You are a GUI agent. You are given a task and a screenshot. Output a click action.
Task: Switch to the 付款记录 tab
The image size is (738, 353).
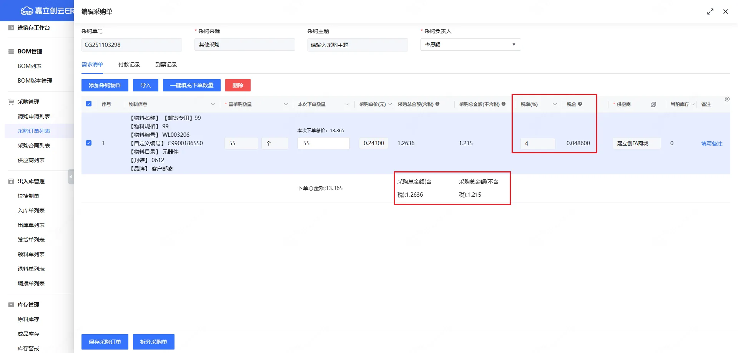pyautogui.click(x=129, y=65)
